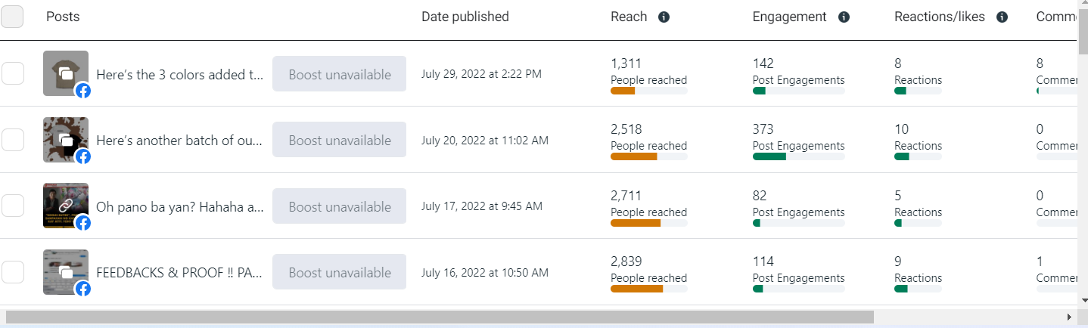Select the checkbox for the July 29 post
1088x328 pixels.
pos(12,74)
